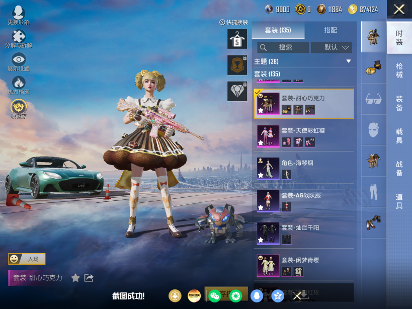The image size is (412, 309).
Task: Click the 套装-甜心巧克力 name label
Action: 38,278
